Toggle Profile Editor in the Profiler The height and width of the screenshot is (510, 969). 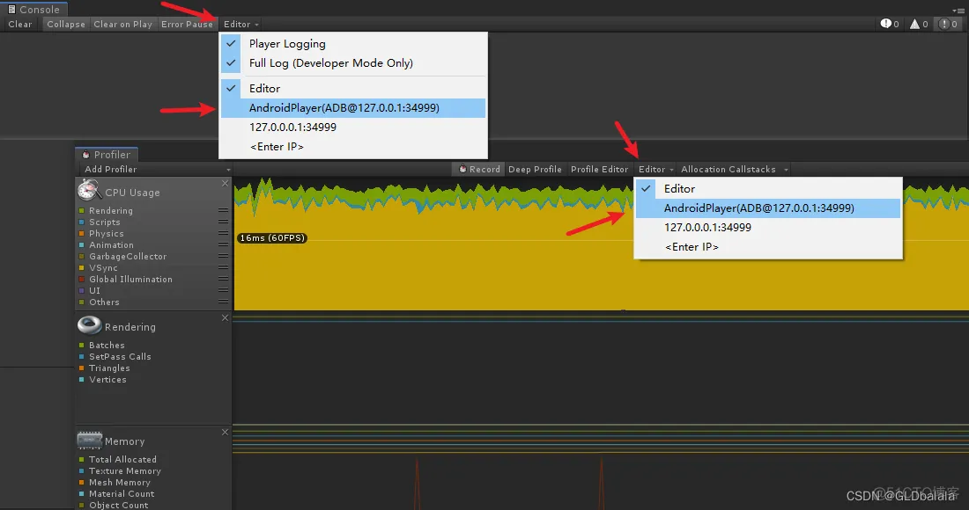(x=599, y=169)
